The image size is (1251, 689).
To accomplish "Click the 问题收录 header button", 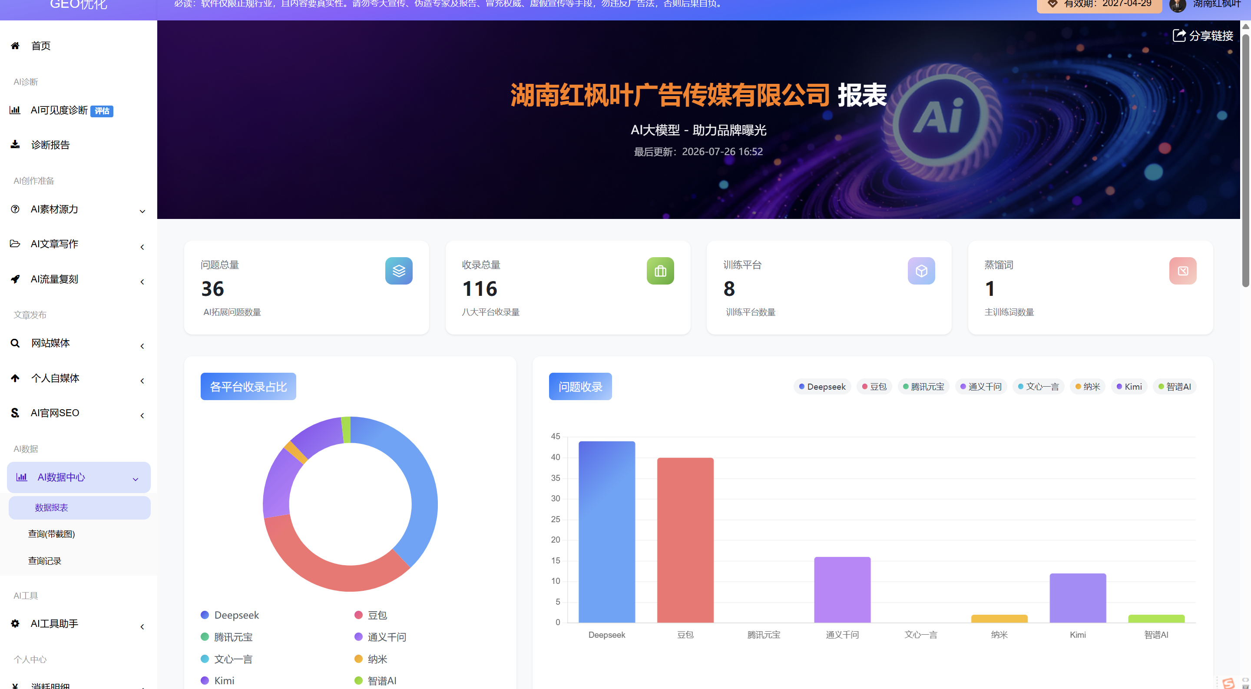I will 580,387.
